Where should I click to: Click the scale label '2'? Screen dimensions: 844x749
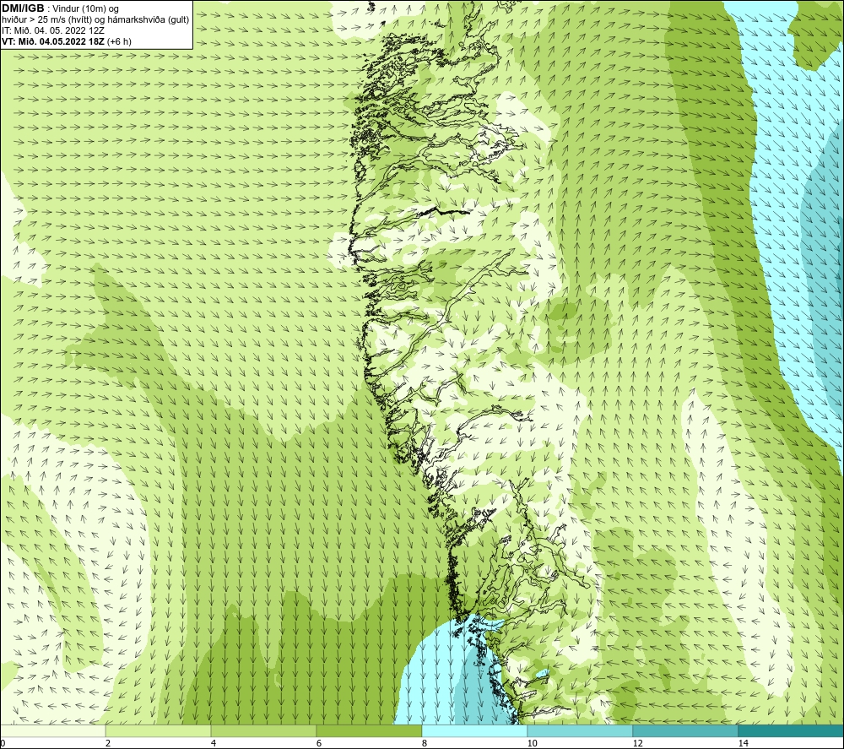point(108,744)
